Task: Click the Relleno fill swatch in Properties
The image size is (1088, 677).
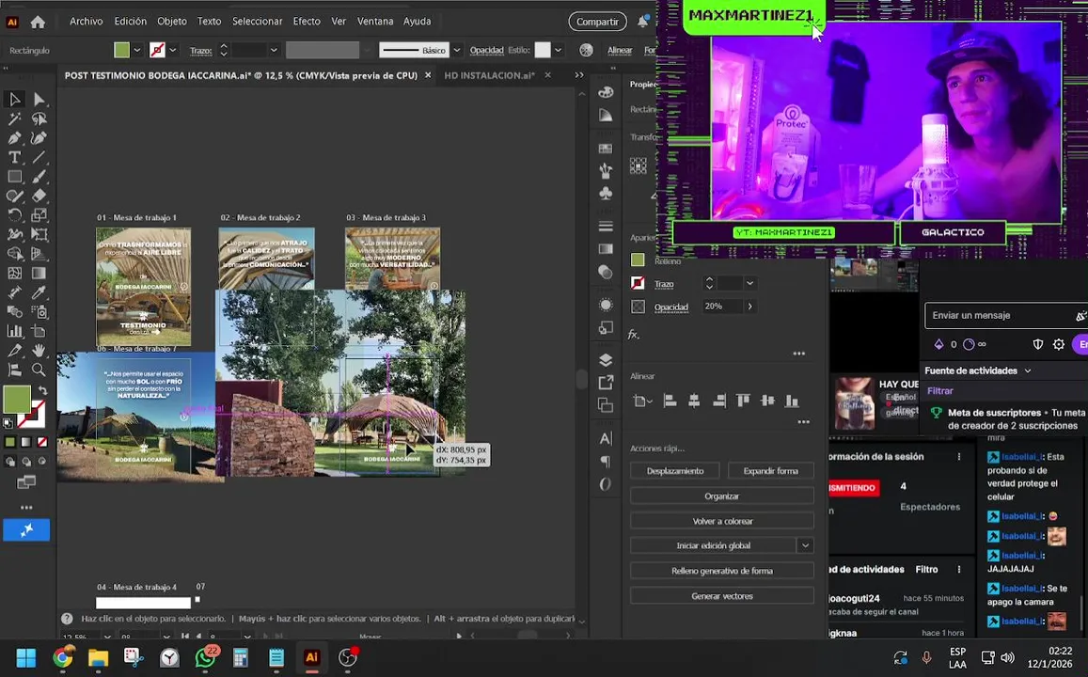Action: tap(638, 260)
